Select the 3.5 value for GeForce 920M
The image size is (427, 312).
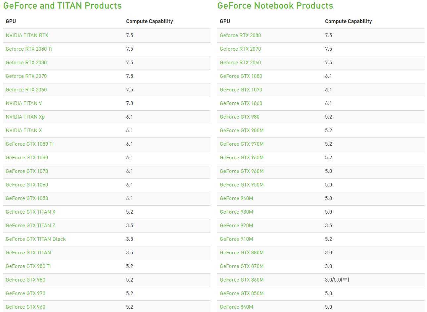coord(328,226)
